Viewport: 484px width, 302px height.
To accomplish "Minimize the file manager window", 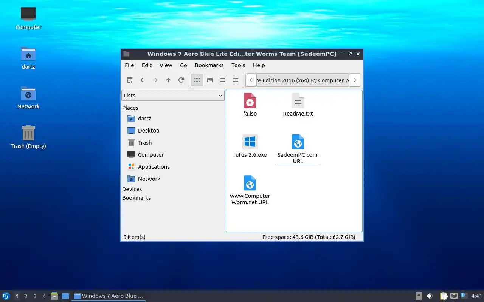I will 342,54.
